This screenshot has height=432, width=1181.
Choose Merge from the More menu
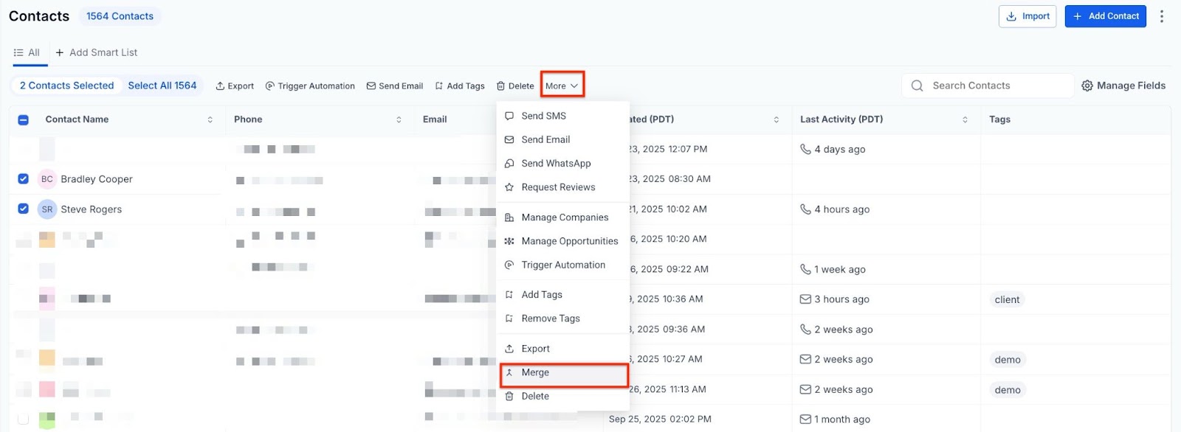pyautogui.click(x=535, y=373)
